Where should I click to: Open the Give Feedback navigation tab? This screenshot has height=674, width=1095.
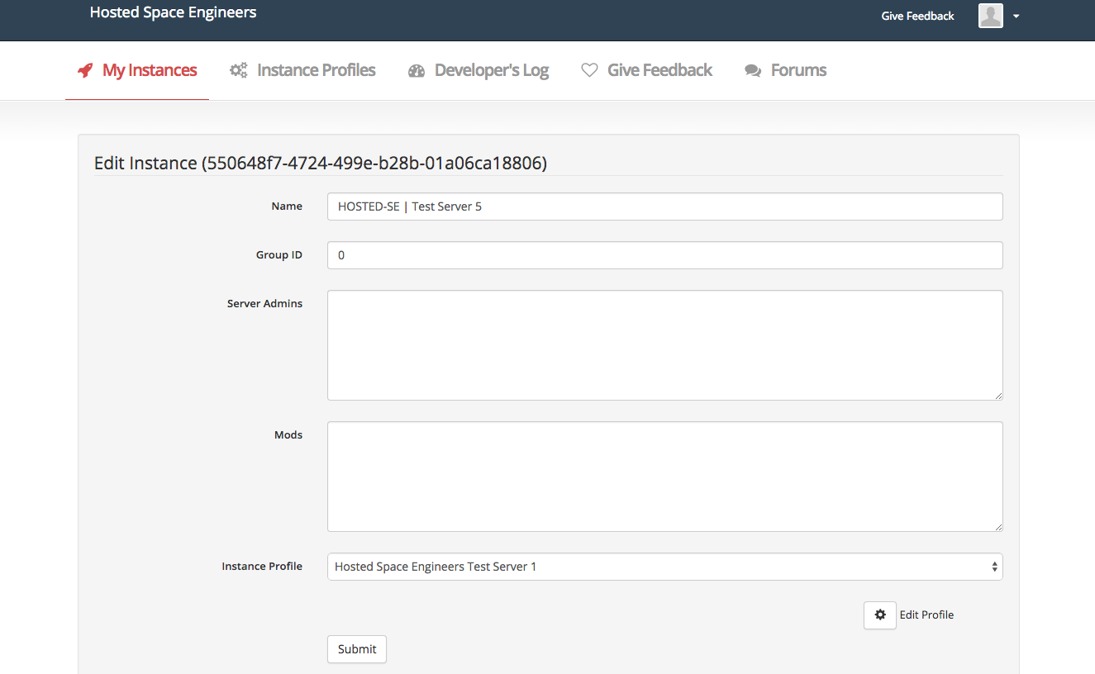click(646, 71)
